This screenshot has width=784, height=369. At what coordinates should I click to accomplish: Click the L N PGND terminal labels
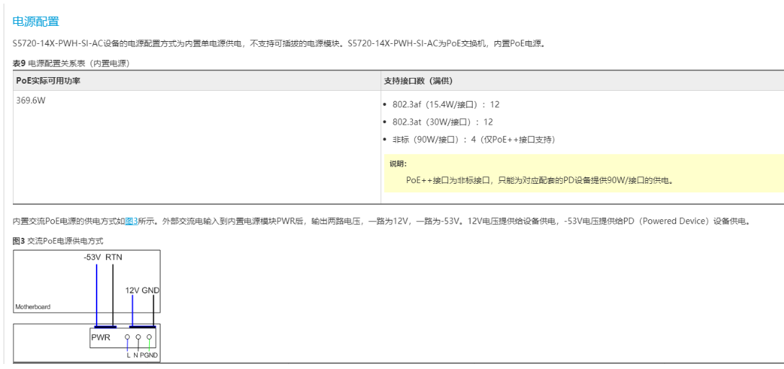143,355
